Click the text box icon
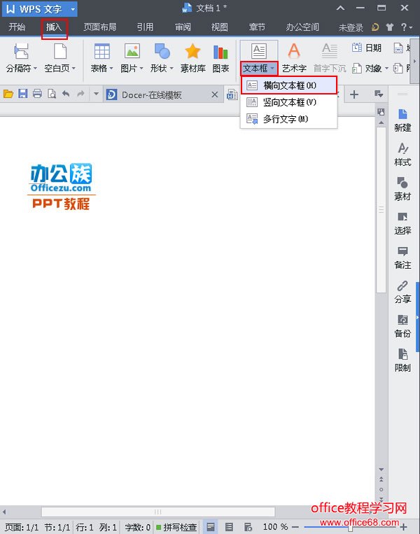 point(259,51)
